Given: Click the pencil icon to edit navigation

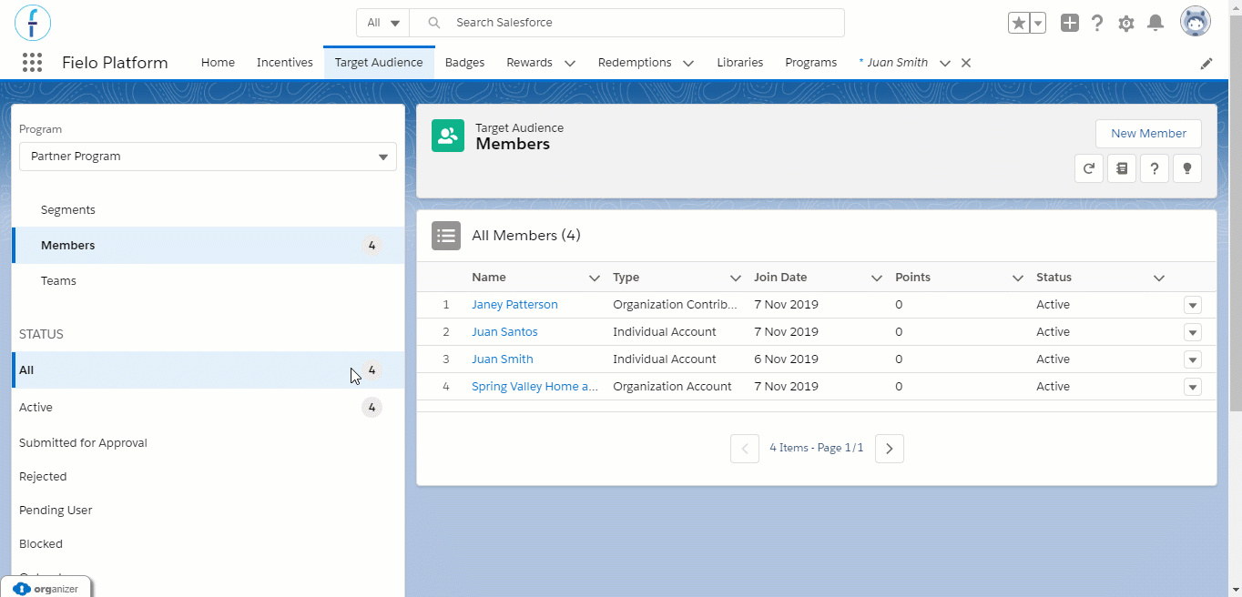Looking at the screenshot, I should pyautogui.click(x=1206, y=64).
